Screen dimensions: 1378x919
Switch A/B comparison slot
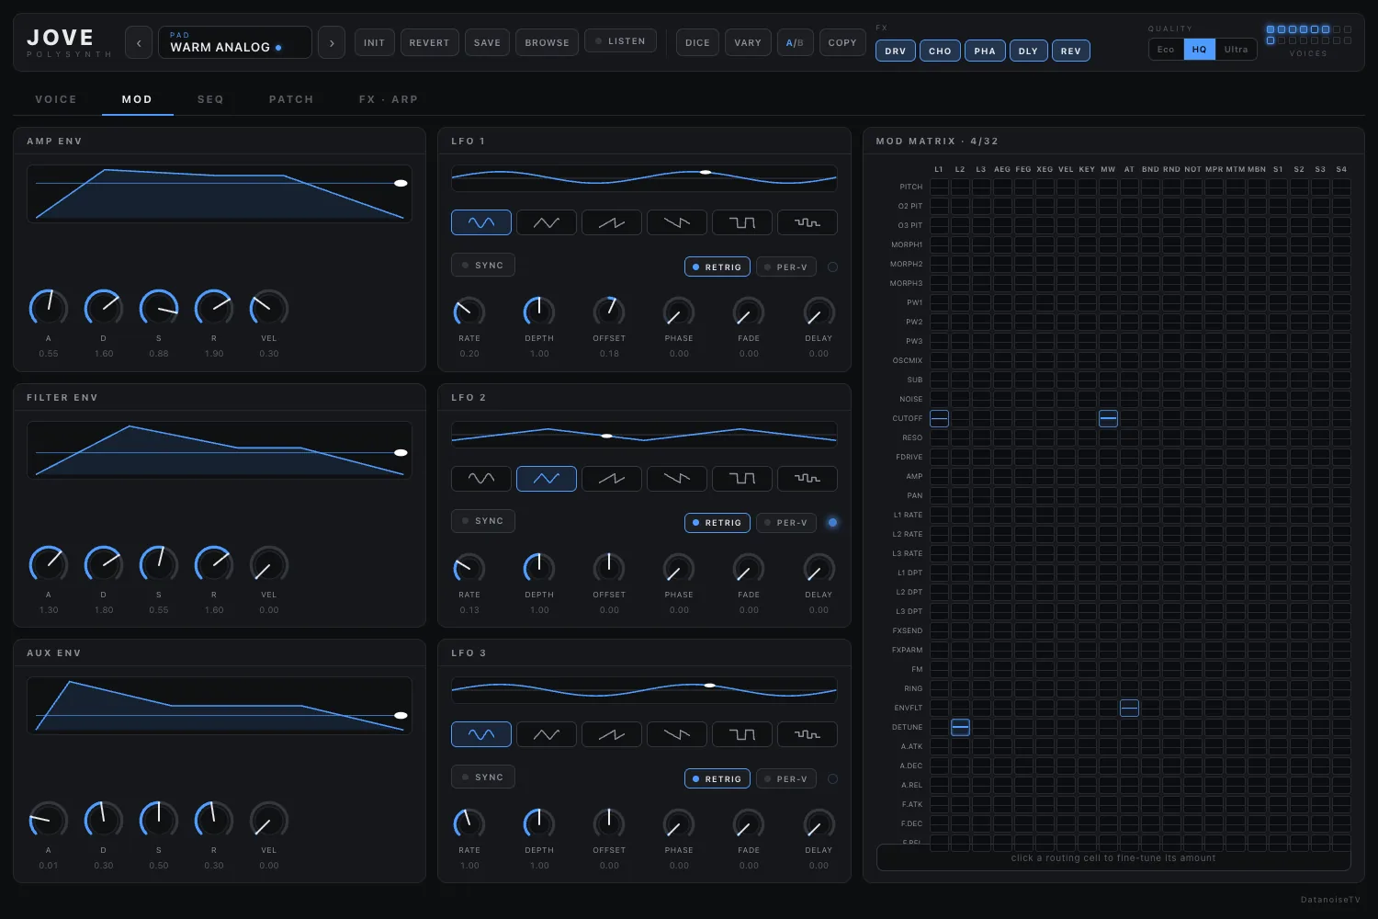(x=795, y=42)
